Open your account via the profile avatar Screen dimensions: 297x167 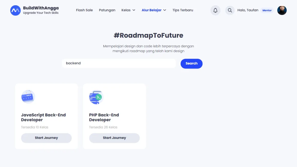click(x=282, y=10)
